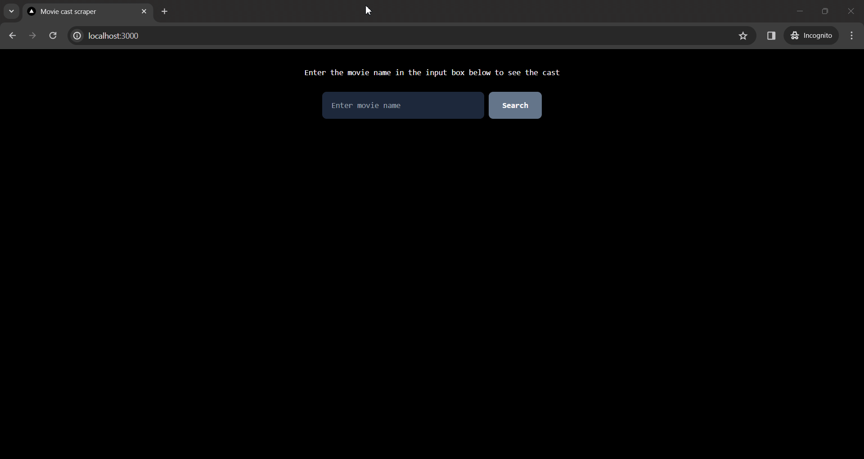This screenshot has width=864, height=459.
Task: View site information icon beside URL
Action: click(x=77, y=36)
